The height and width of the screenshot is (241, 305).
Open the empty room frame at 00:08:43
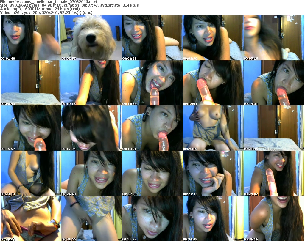point(31,83)
